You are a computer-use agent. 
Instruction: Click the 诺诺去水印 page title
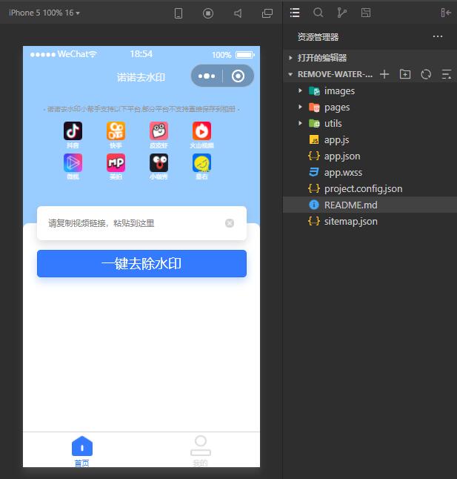click(x=141, y=77)
